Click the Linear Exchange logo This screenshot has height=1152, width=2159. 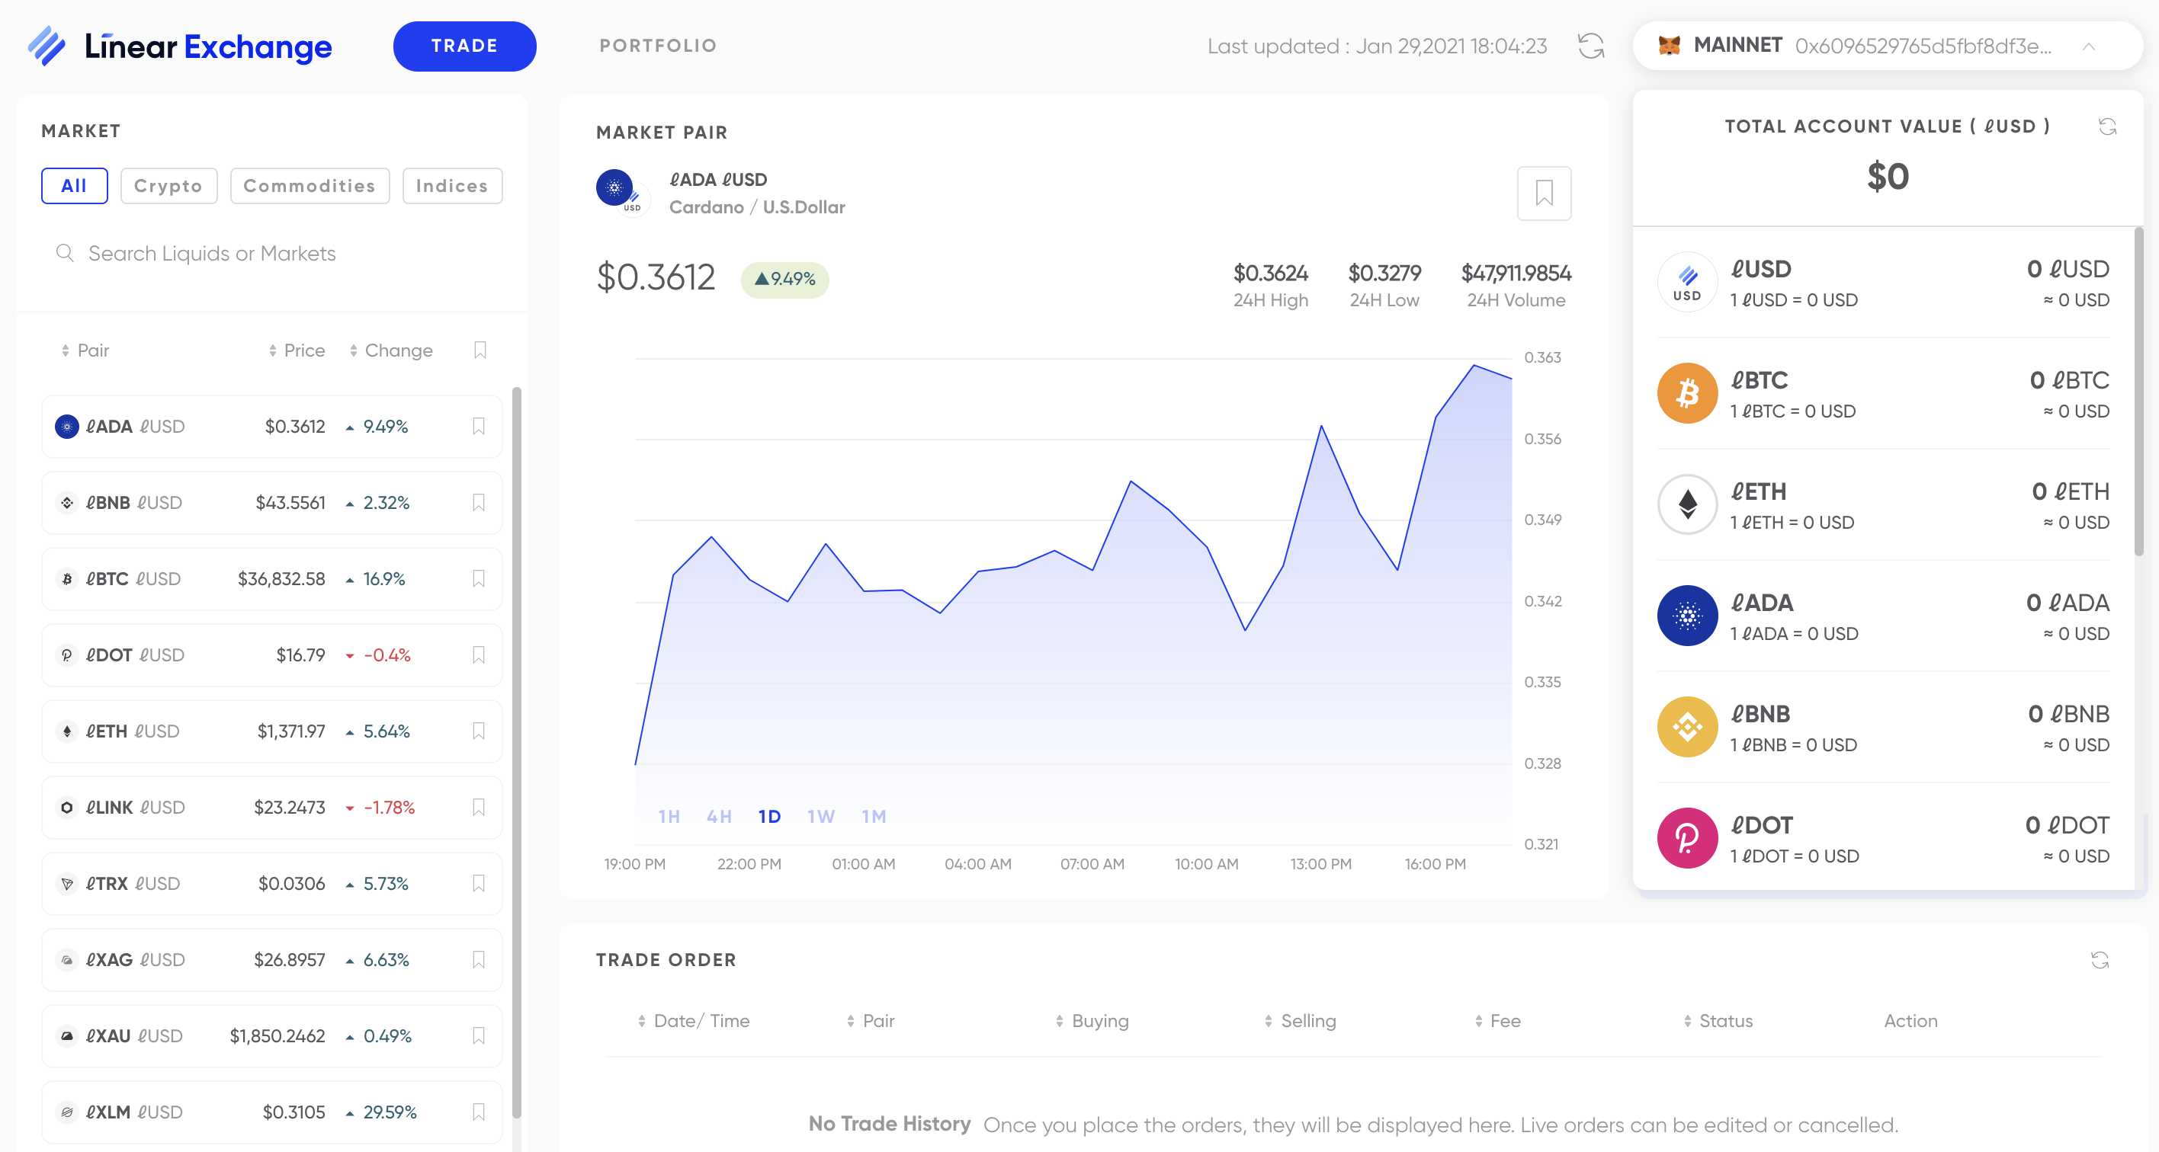click(x=180, y=46)
